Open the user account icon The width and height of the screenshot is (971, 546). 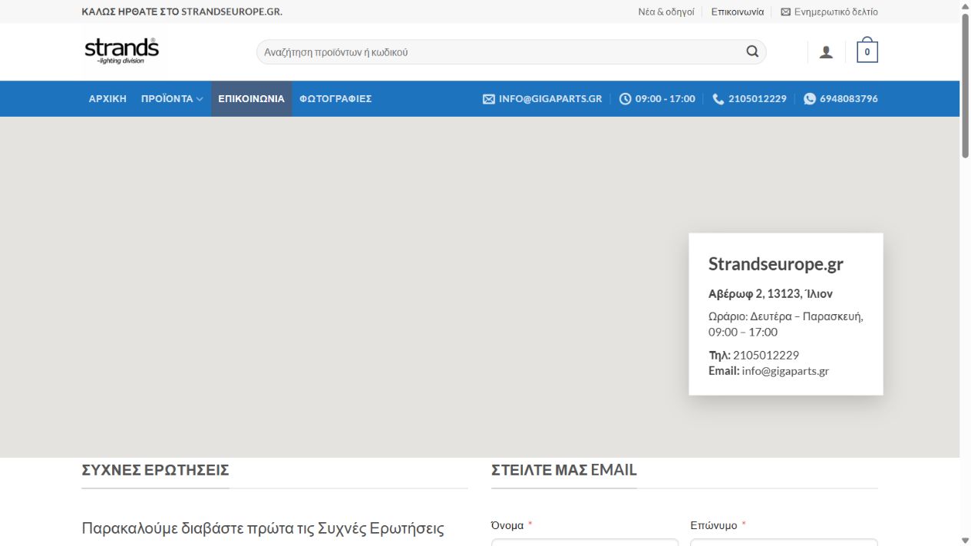[x=826, y=52]
